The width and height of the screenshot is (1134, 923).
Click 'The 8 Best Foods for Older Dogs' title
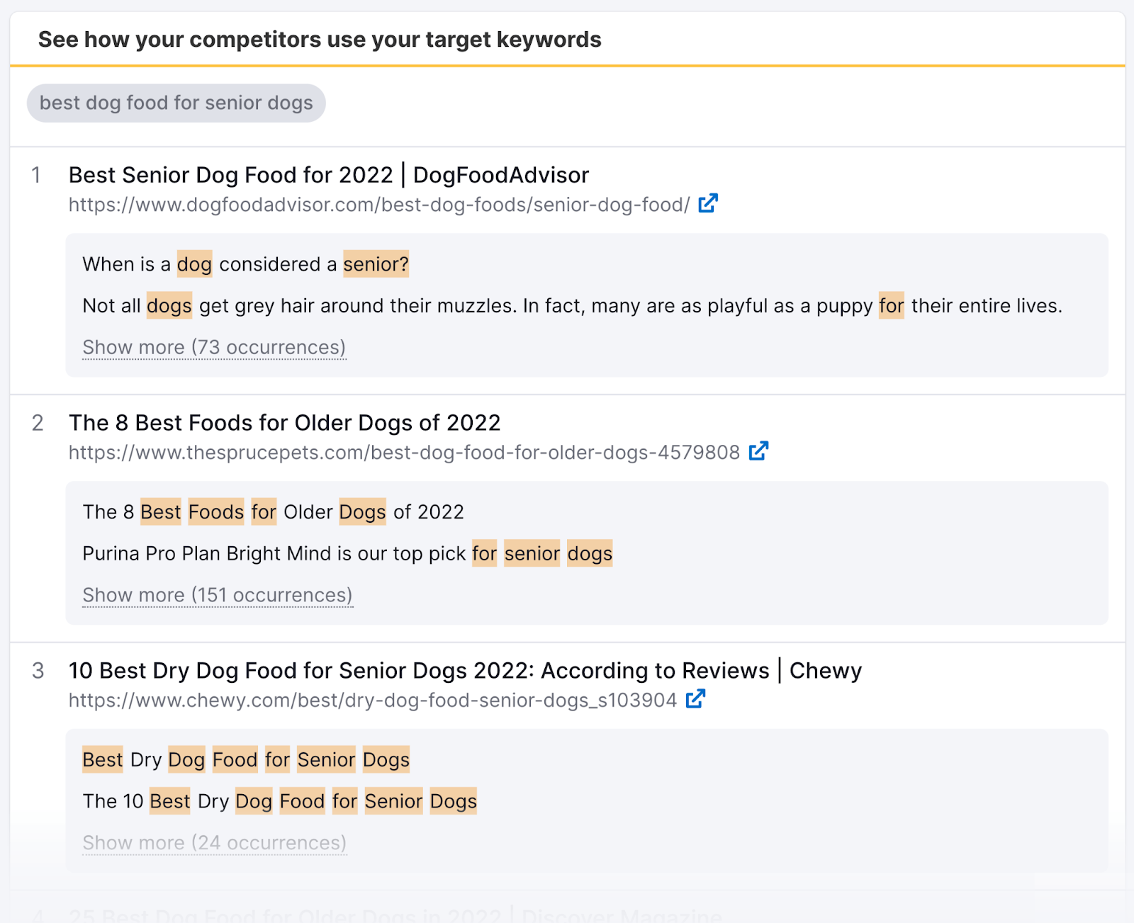pos(284,423)
